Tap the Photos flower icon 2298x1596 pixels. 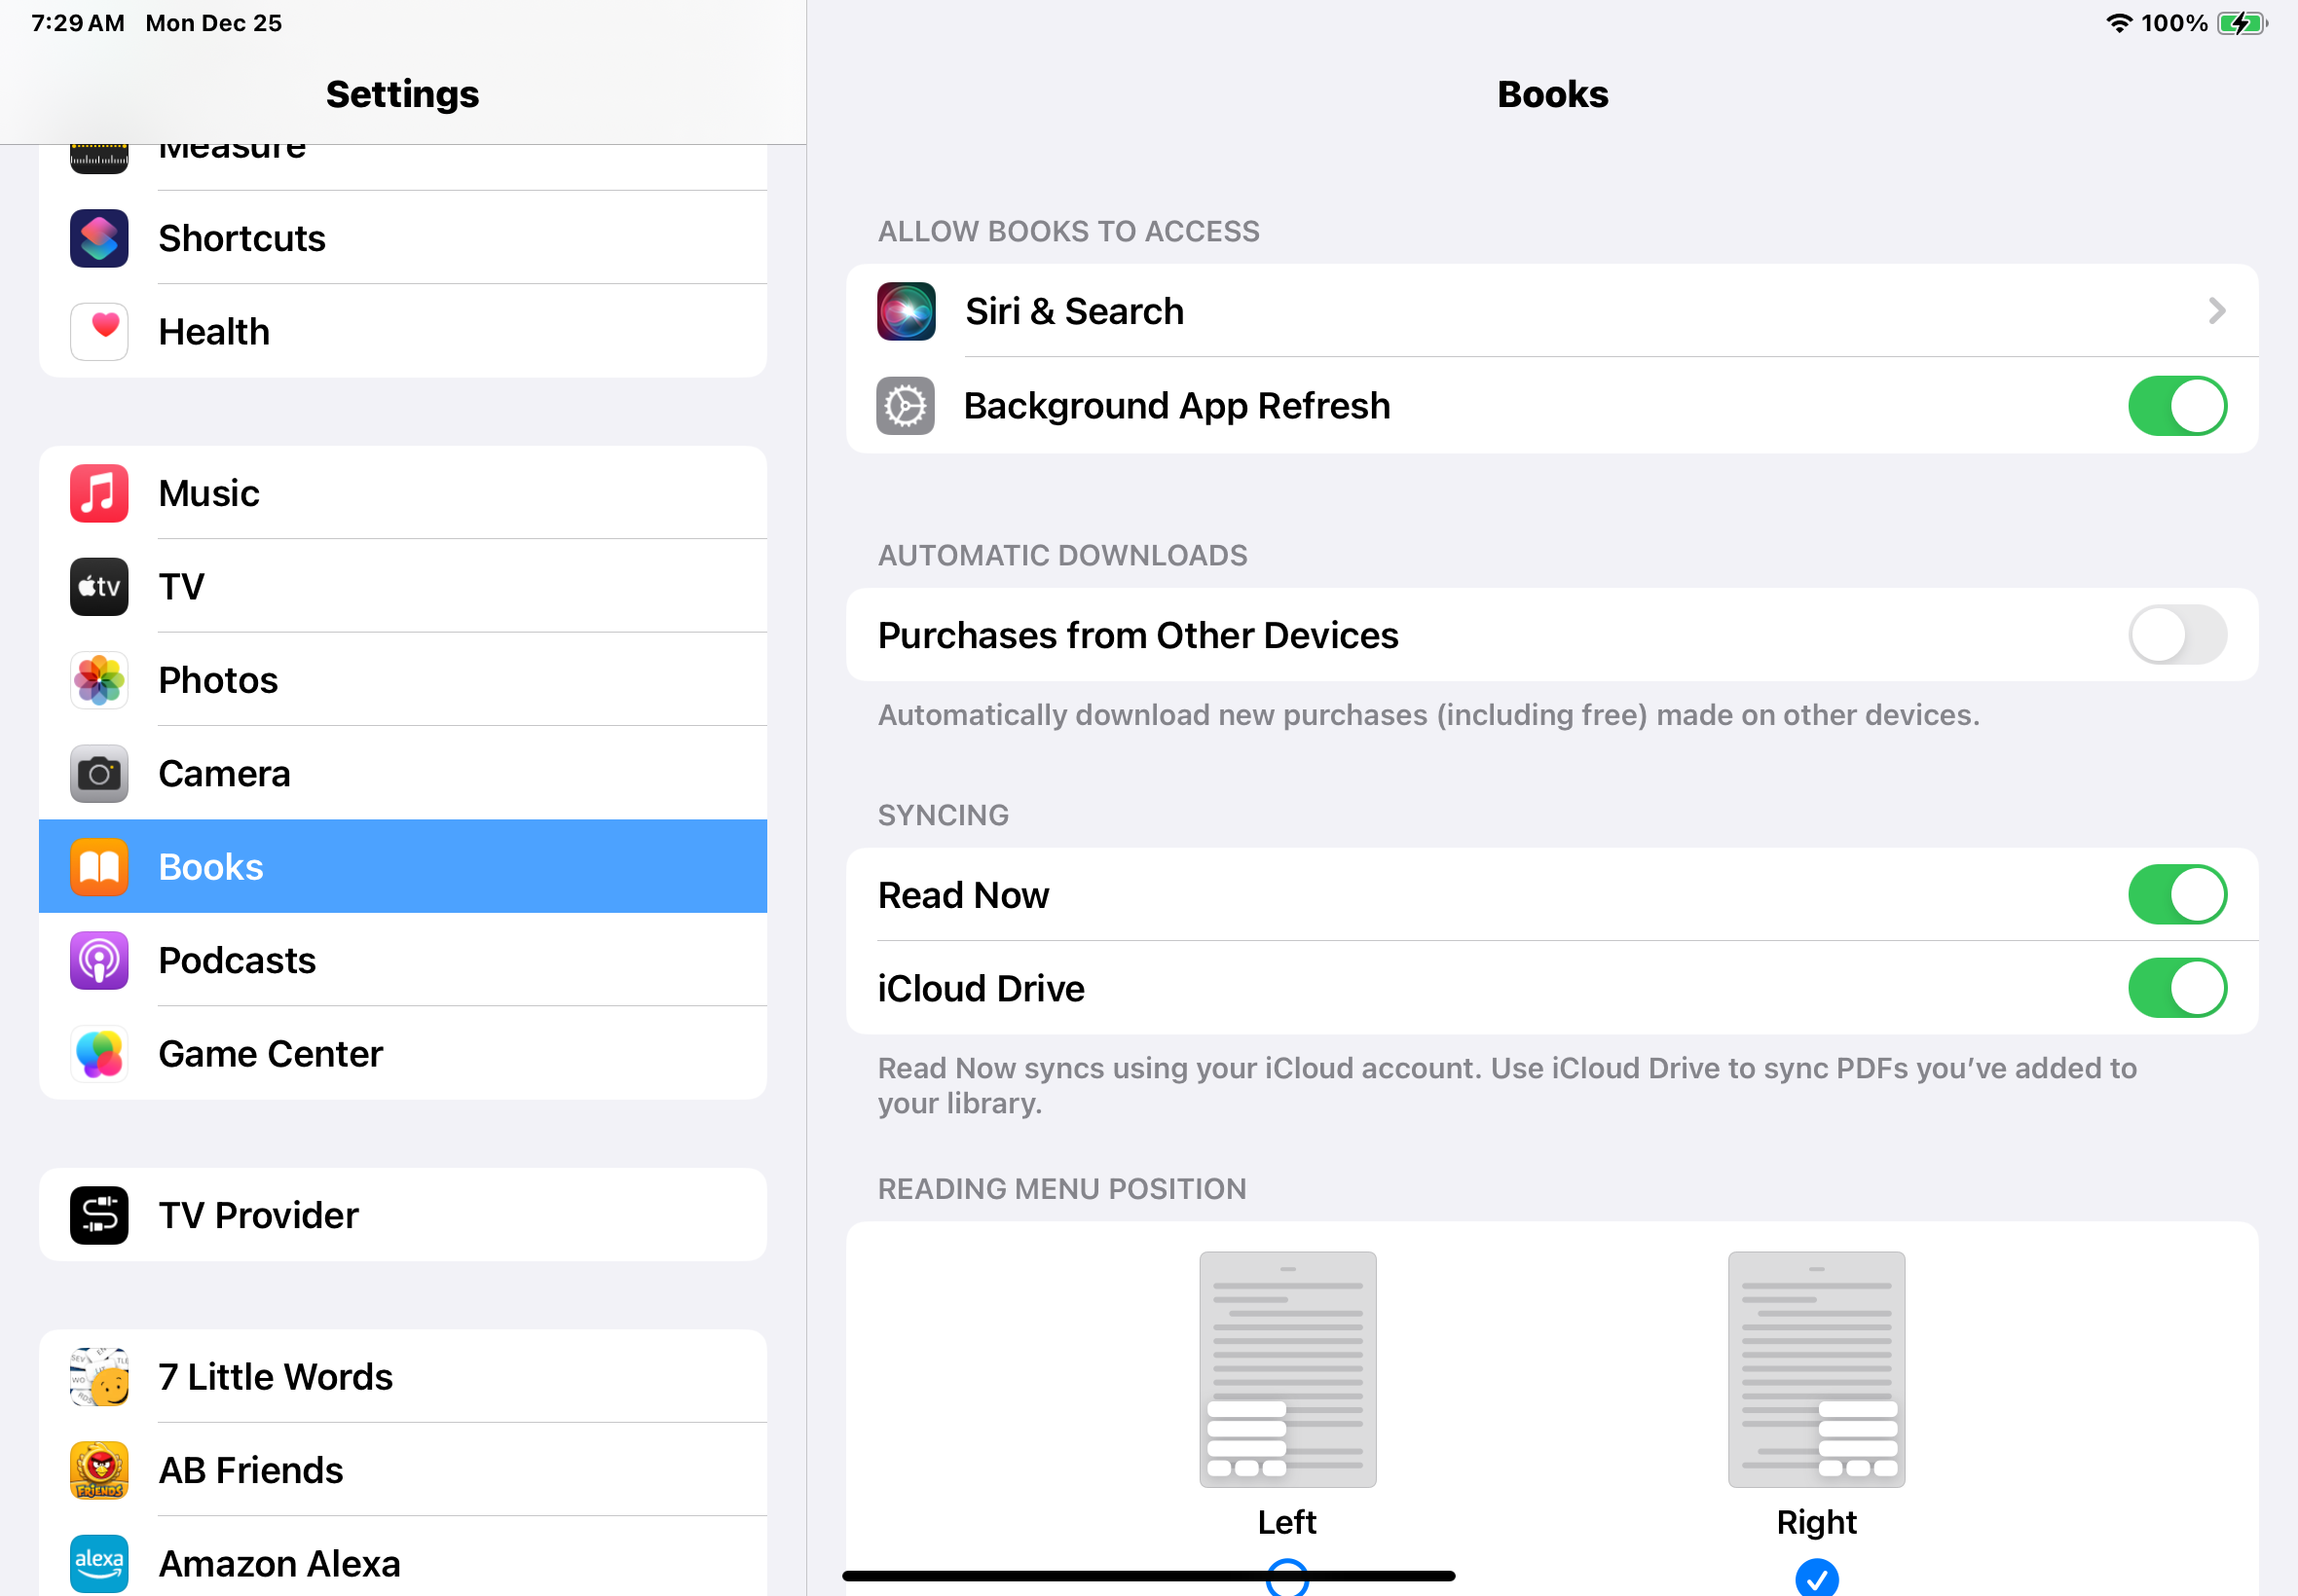(99, 680)
